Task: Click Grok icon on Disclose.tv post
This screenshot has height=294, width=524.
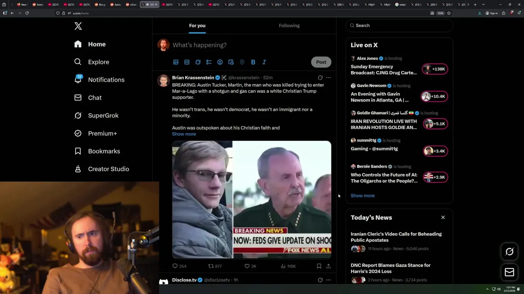Action: coord(320,280)
